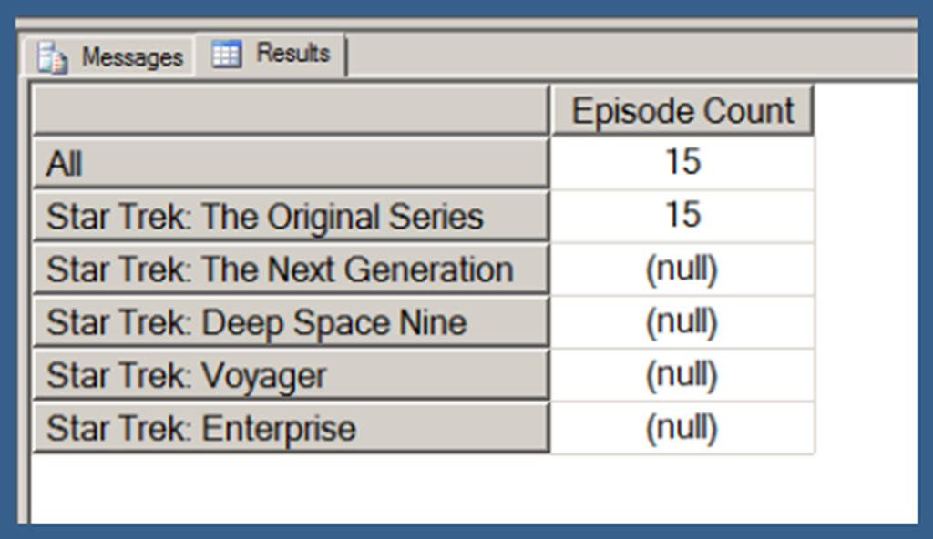Switch to the Messages tab
933x539 pixels.
[x=131, y=57]
